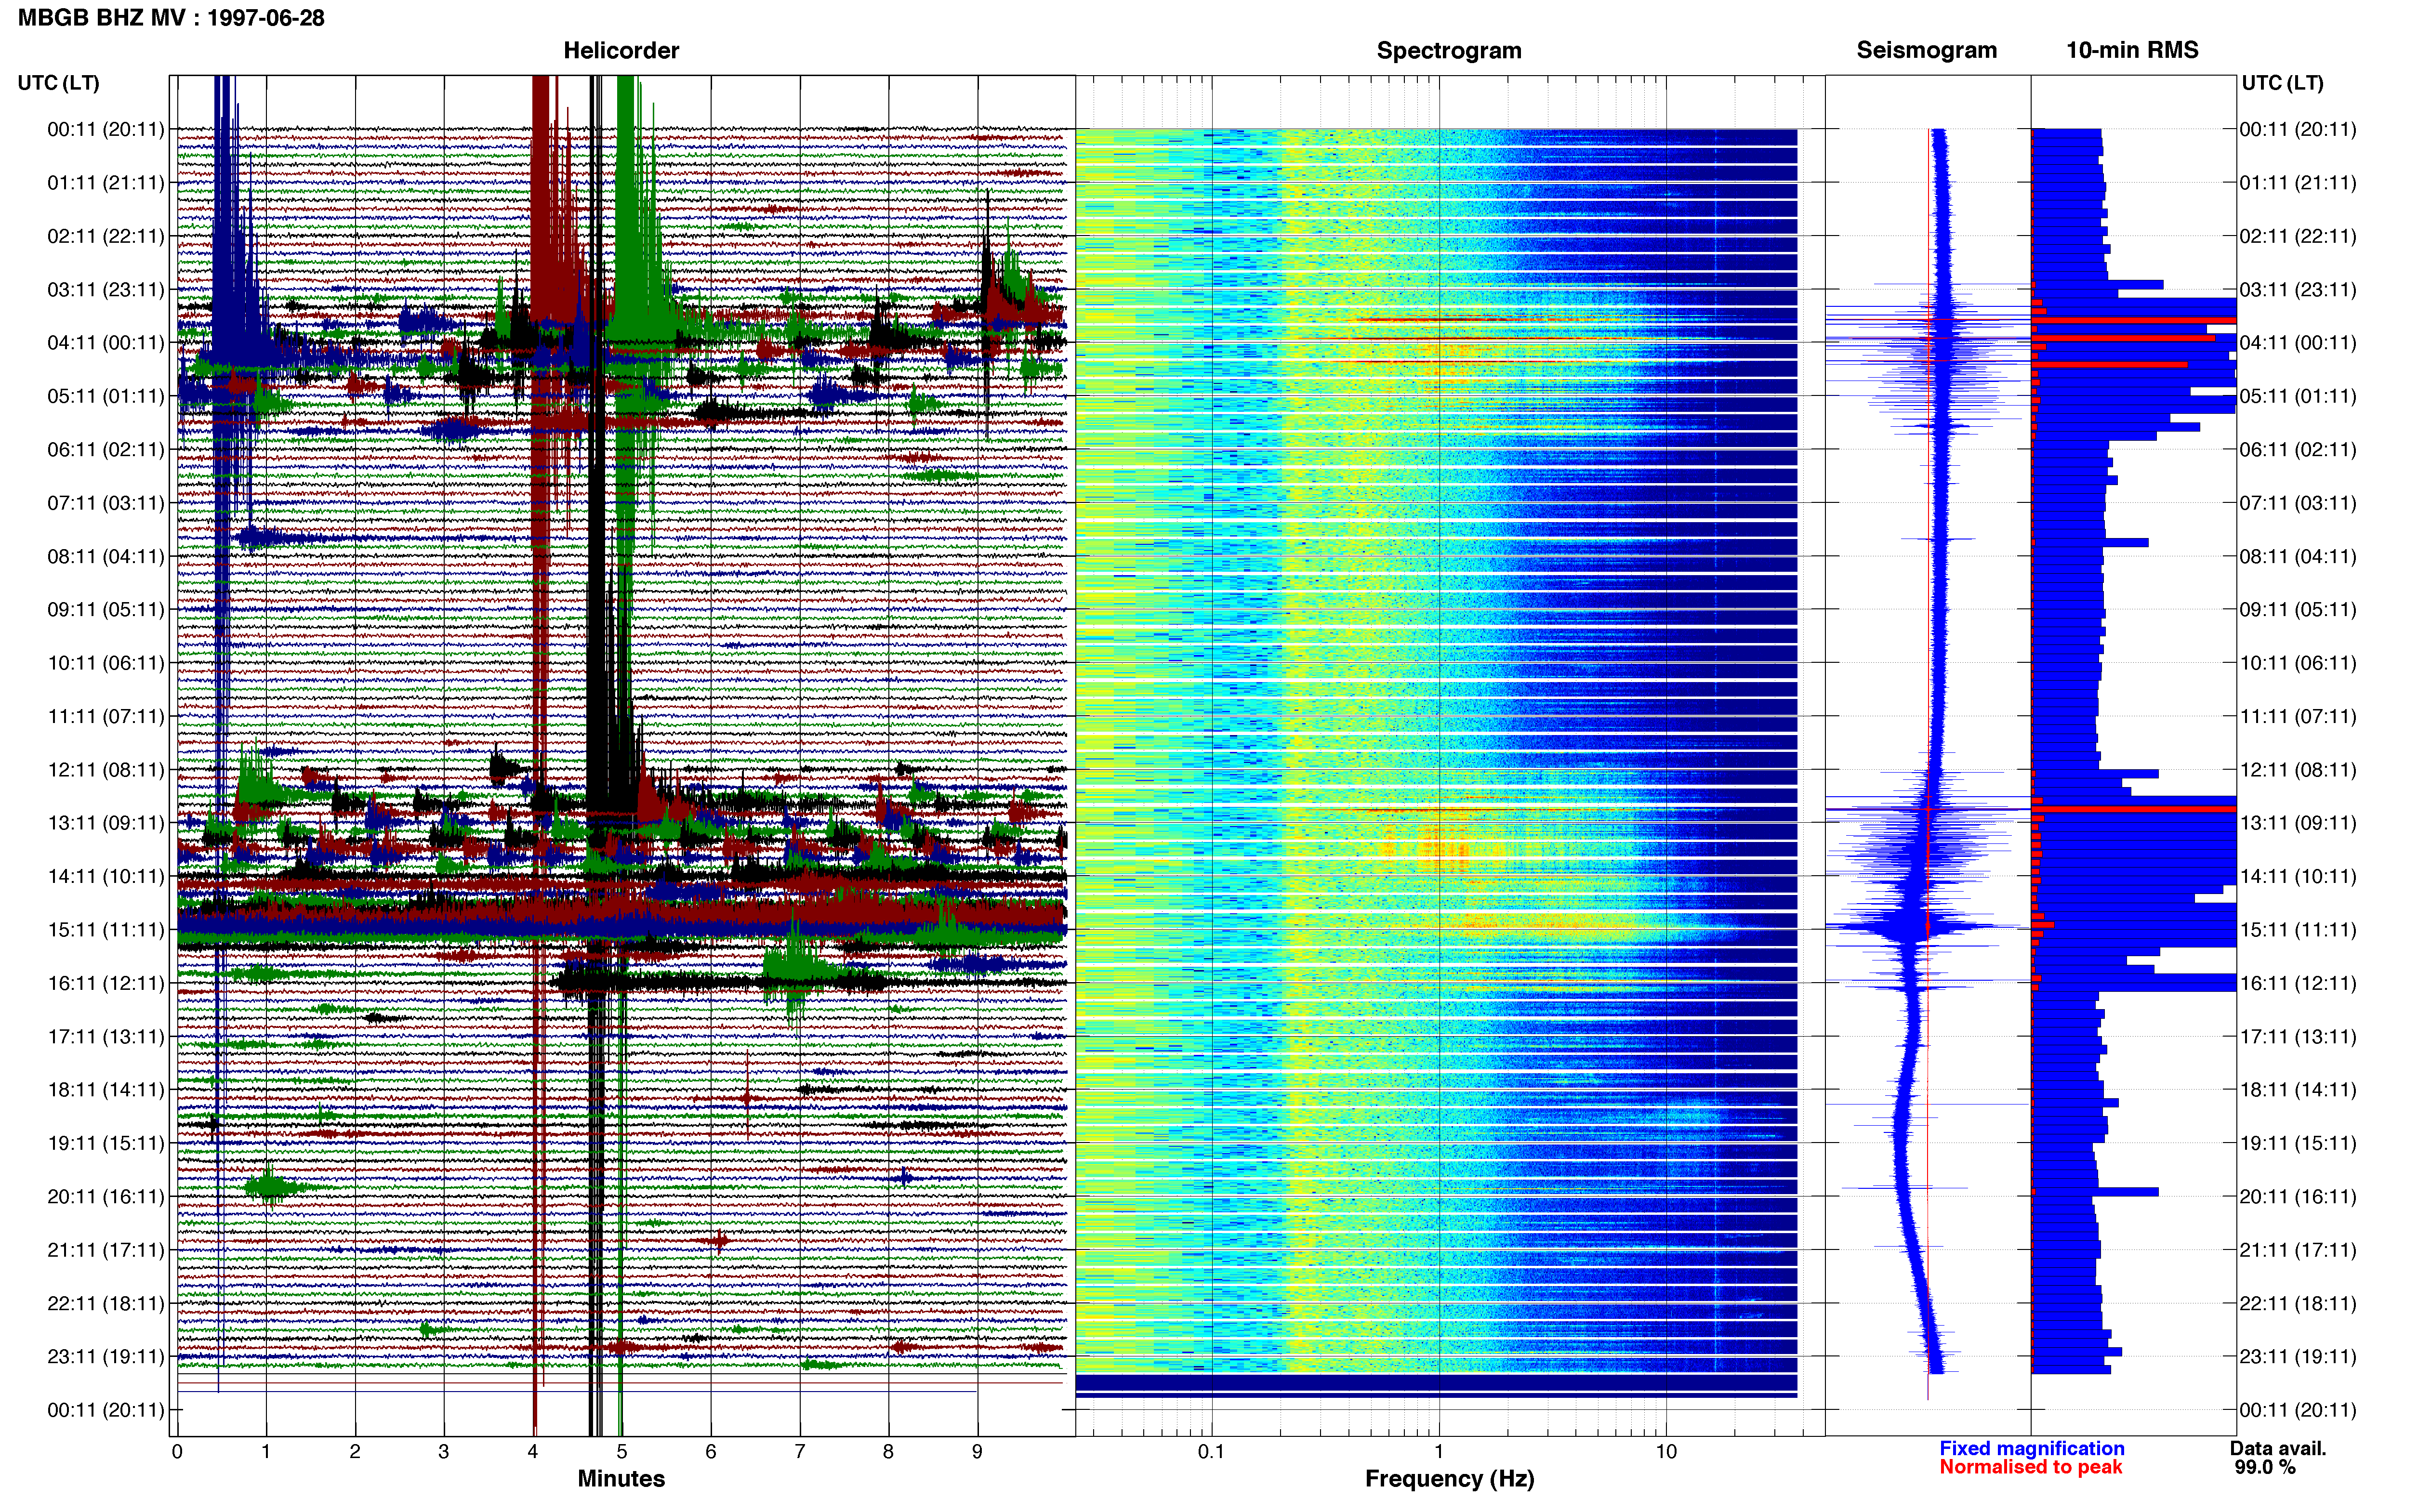
Task: Click right time label 08:11 (04:11)
Action: point(2298,556)
